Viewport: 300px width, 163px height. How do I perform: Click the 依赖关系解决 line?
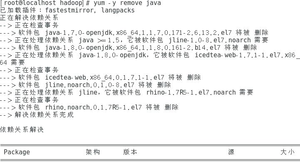pos(22,130)
